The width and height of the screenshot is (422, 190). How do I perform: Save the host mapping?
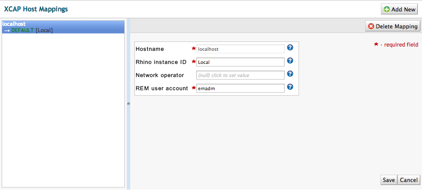click(x=388, y=180)
